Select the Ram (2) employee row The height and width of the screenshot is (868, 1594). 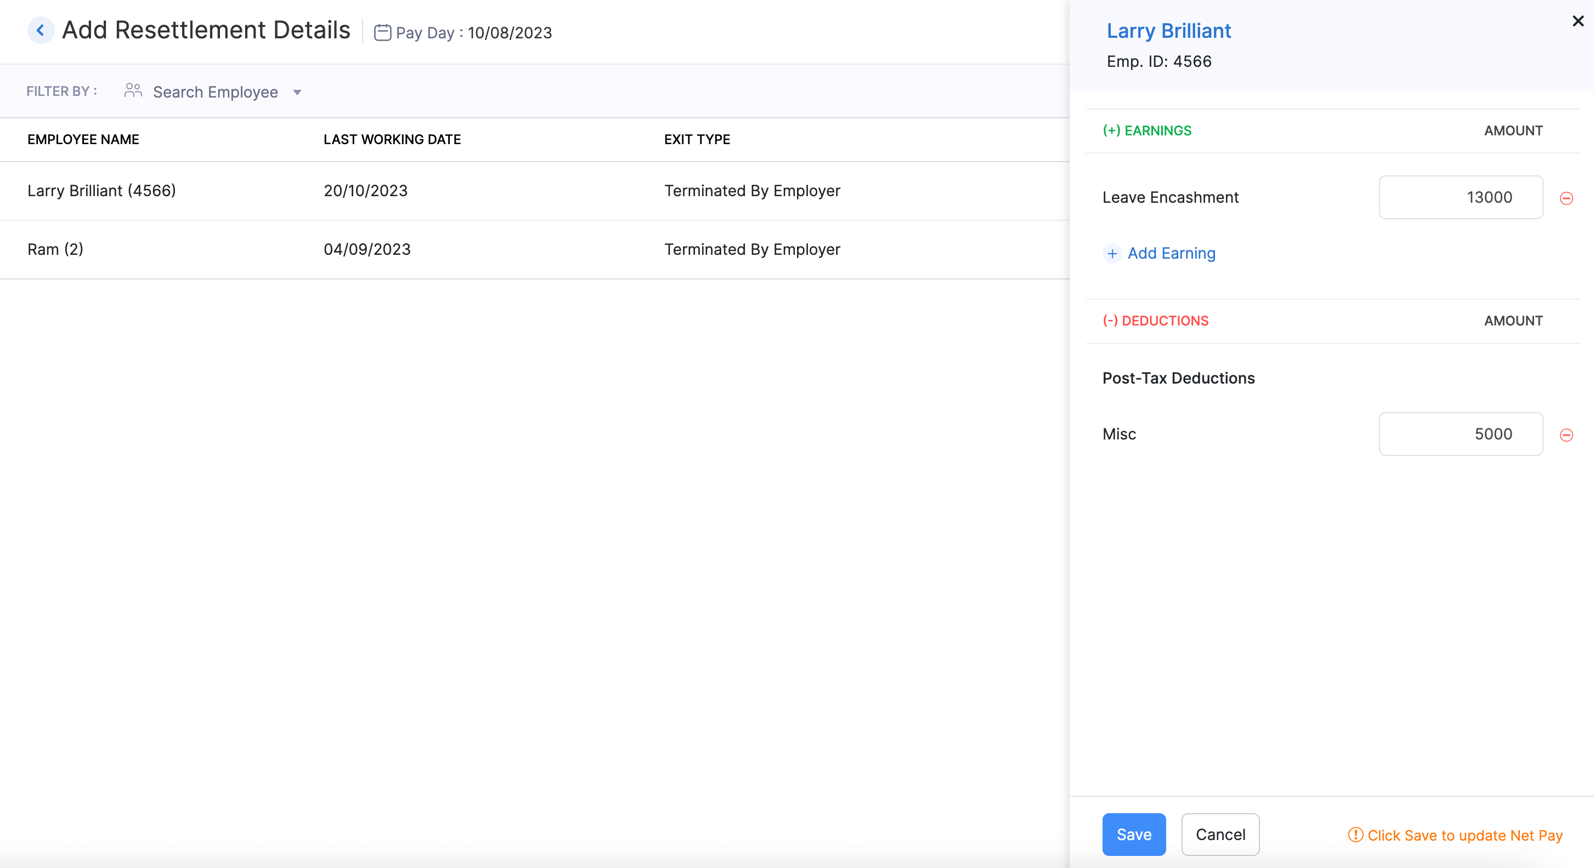pyautogui.click(x=55, y=249)
